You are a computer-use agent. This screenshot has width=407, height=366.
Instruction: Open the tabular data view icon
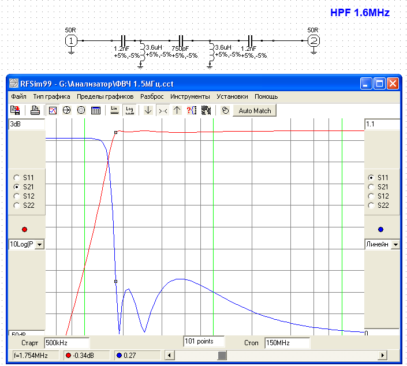pyautogui.click(x=96, y=110)
